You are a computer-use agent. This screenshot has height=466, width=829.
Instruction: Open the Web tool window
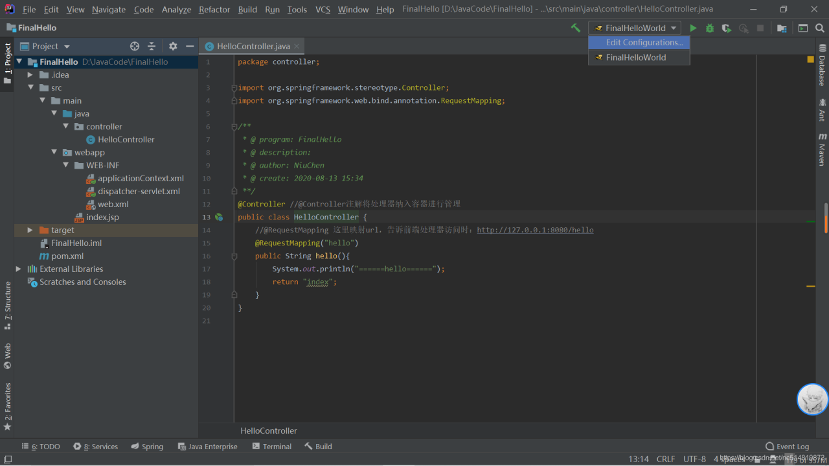(x=8, y=356)
